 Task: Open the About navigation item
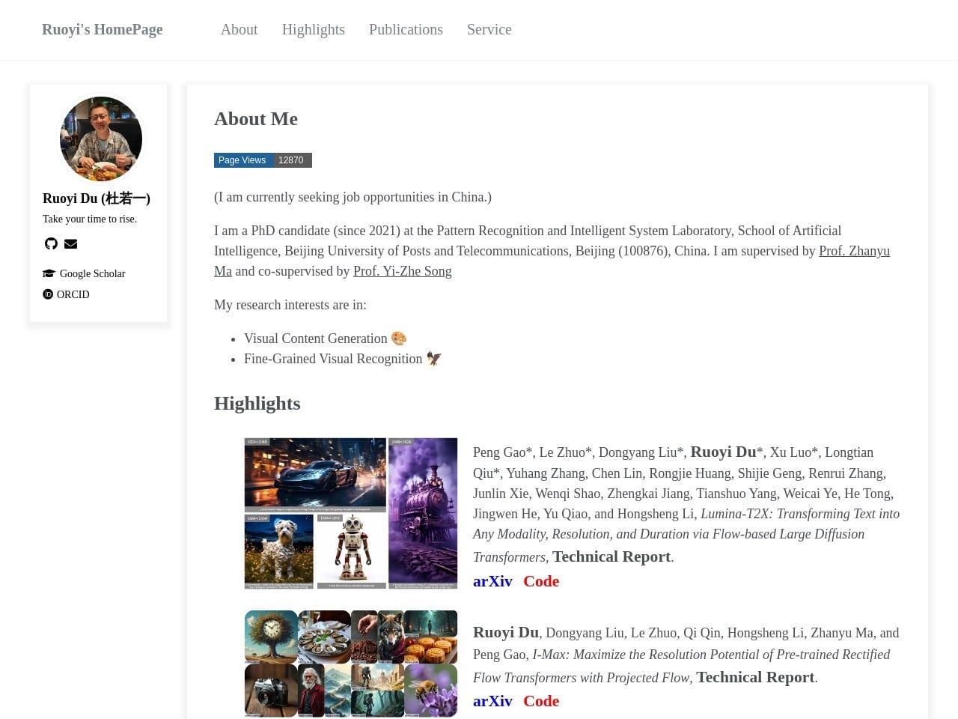click(239, 29)
